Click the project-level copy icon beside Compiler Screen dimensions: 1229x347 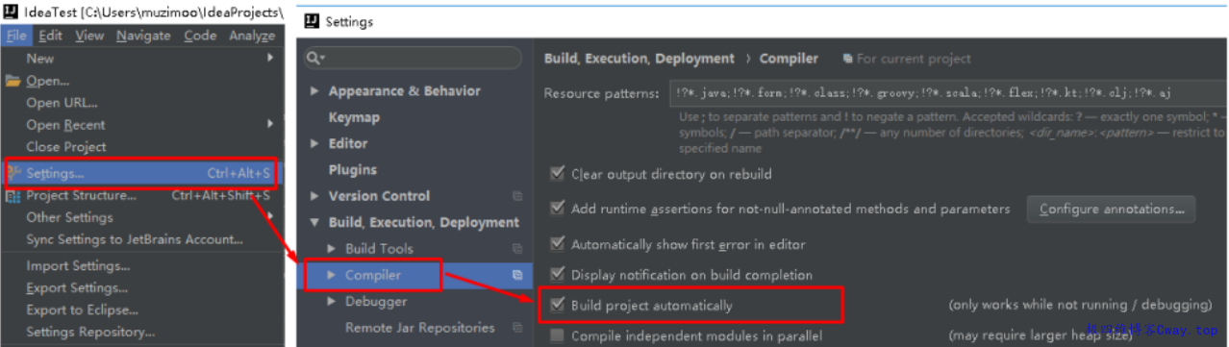[517, 275]
